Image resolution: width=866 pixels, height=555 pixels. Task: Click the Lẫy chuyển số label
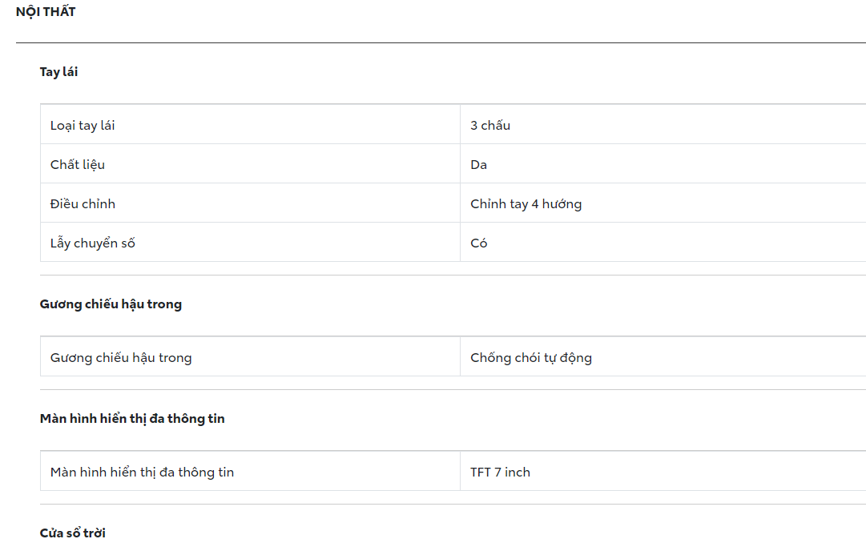pos(93,243)
